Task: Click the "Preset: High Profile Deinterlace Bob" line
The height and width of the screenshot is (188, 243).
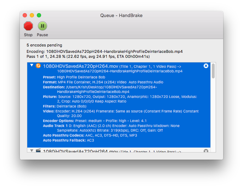Action: [x=74, y=77]
